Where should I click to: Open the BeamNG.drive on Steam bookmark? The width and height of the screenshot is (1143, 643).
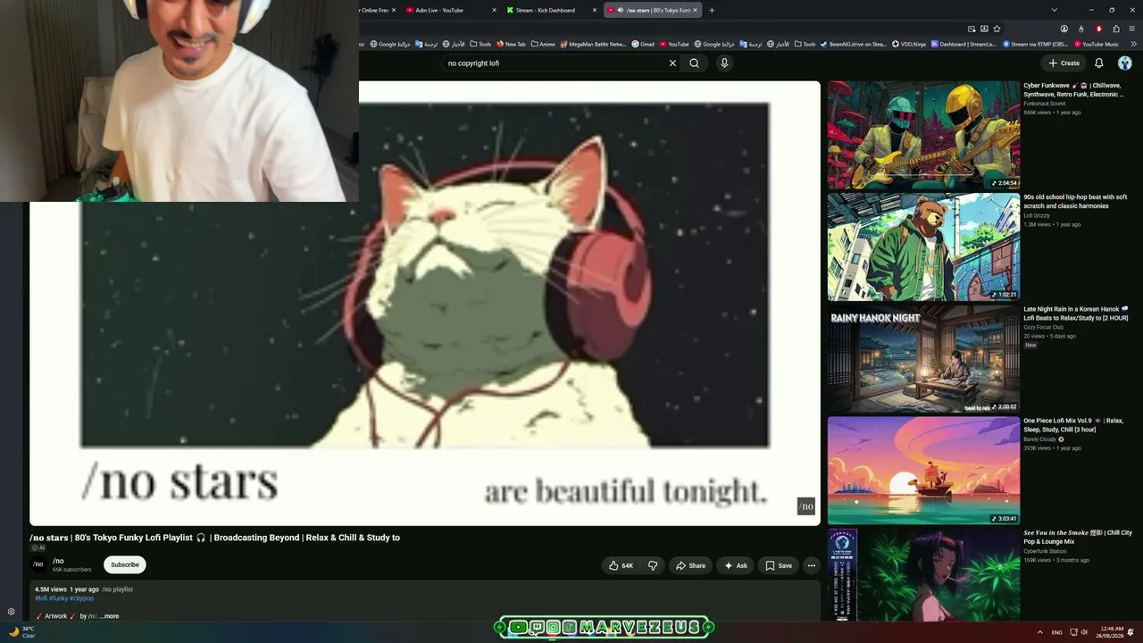[x=853, y=44]
